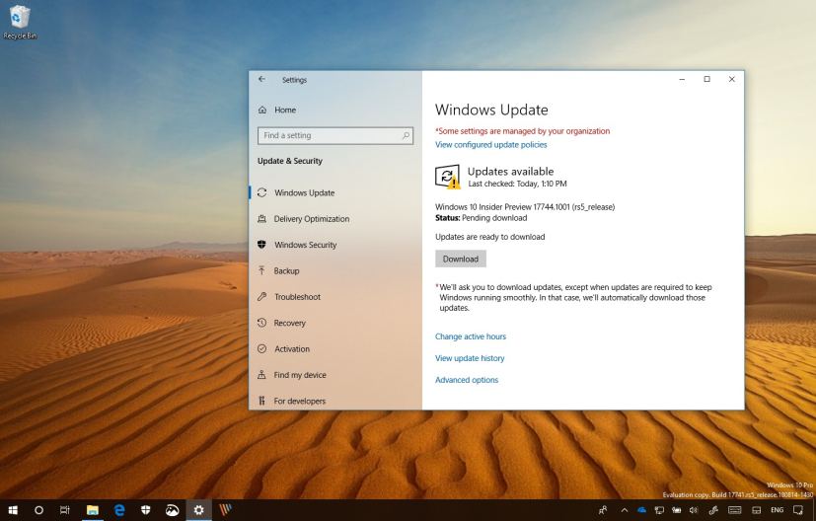Open the volume speaker tray icon
The width and height of the screenshot is (816, 521).
pos(694,510)
